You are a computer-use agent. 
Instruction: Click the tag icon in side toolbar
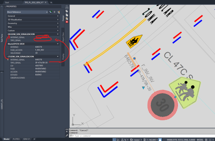click(x=67, y=12)
